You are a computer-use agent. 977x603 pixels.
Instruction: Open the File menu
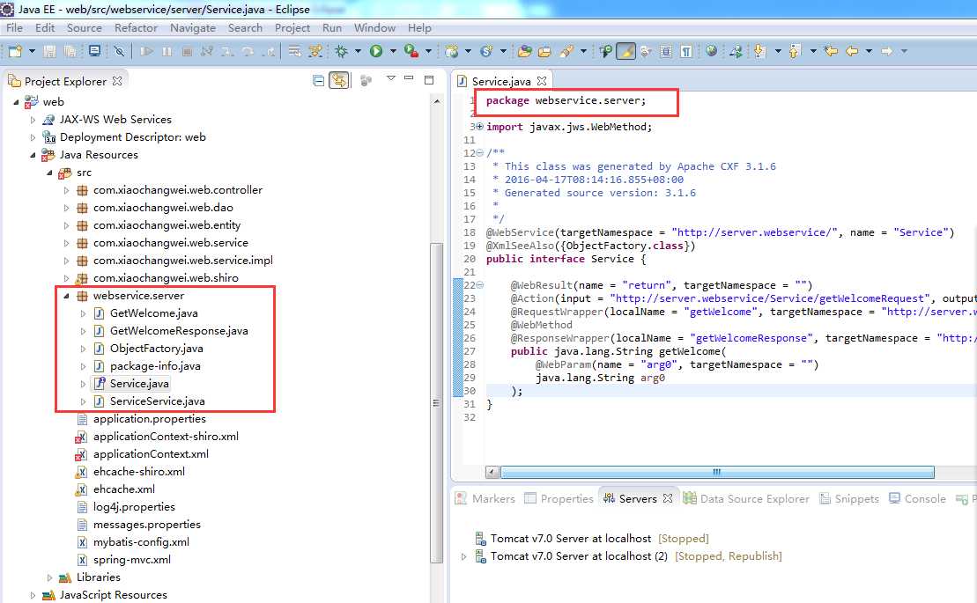[14, 28]
